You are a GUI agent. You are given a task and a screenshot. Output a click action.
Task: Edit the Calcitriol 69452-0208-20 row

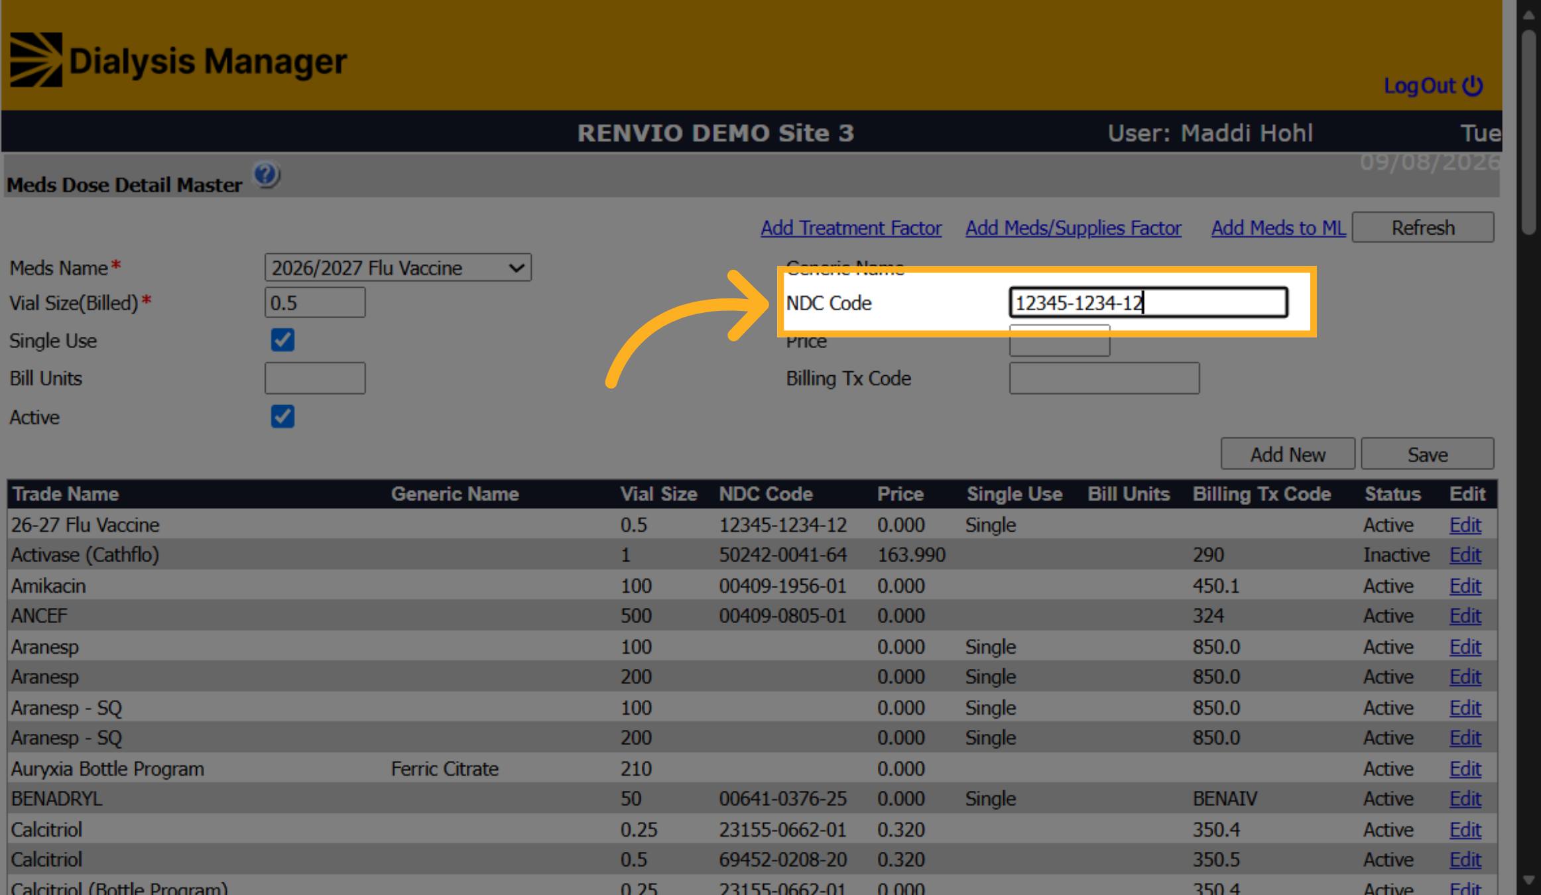(x=1465, y=860)
